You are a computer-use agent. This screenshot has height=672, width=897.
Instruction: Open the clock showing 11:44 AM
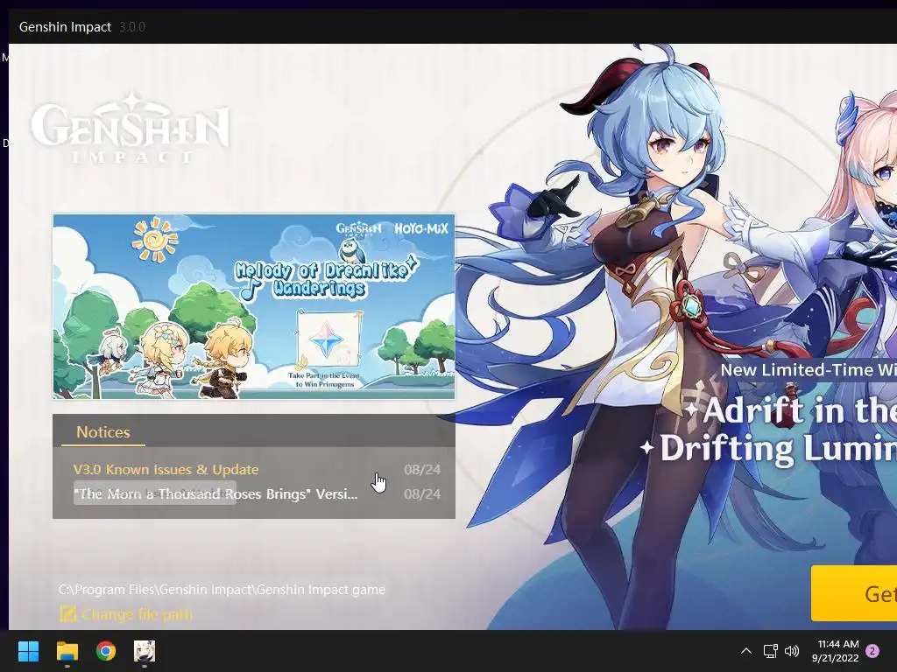click(x=835, y=651)
